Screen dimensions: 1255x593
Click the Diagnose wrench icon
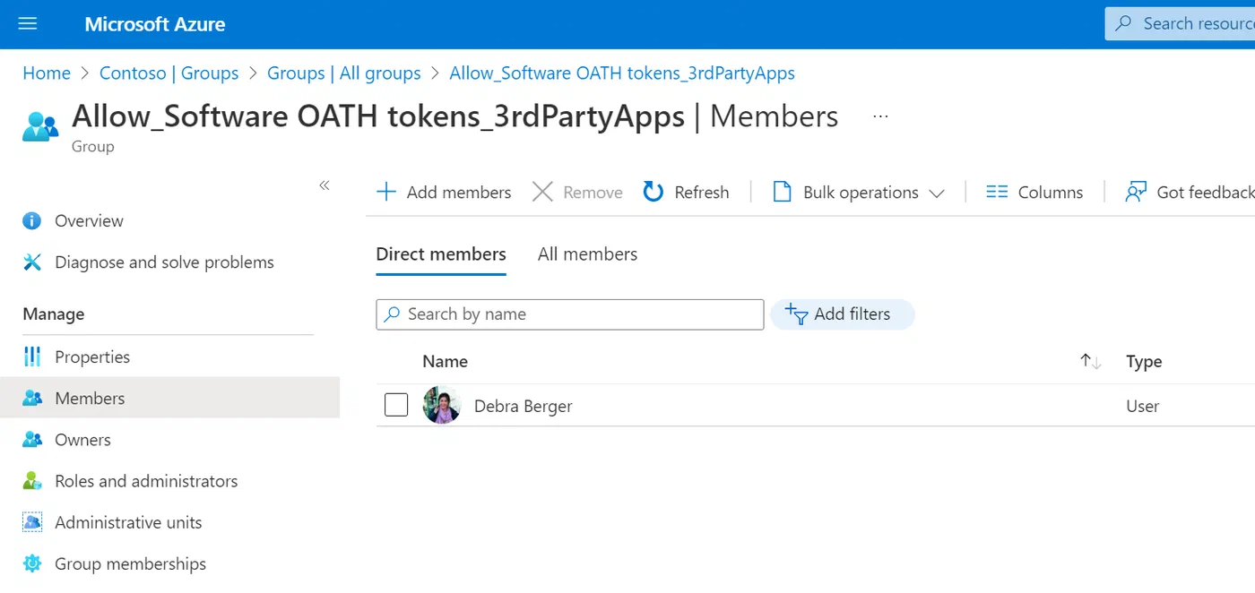click(32, 262)
